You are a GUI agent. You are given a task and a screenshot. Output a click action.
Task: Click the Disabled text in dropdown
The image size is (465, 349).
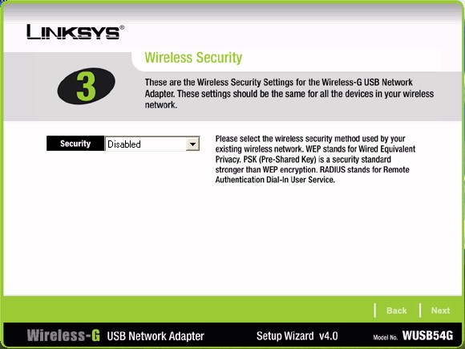(x=124, y=144)
